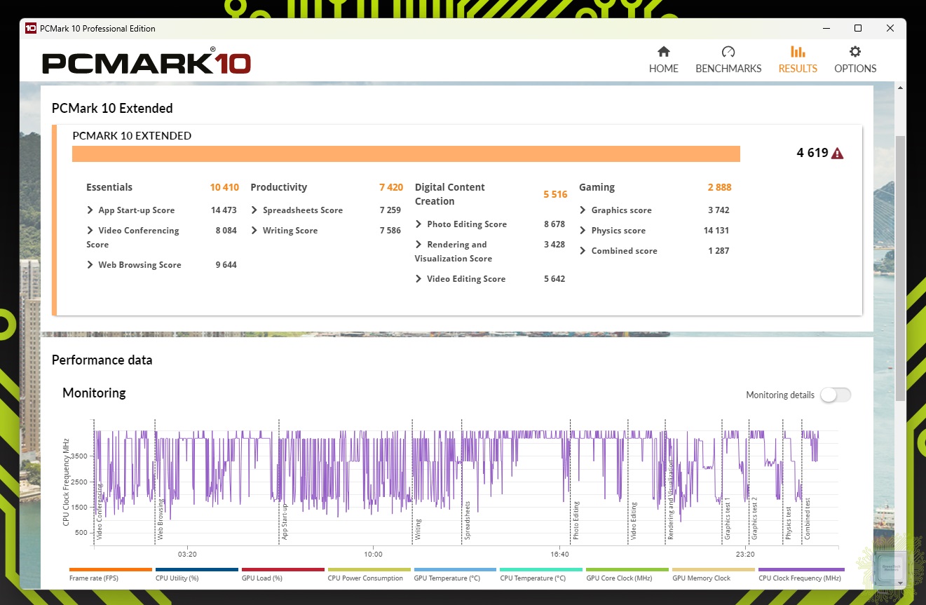
Task: Click the Writing chart marker
Action: click(418, 529)
